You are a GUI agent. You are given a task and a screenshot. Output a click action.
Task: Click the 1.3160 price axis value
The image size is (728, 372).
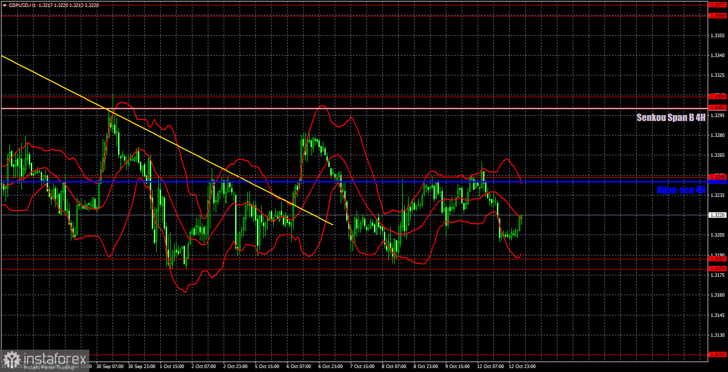point(718,295)
